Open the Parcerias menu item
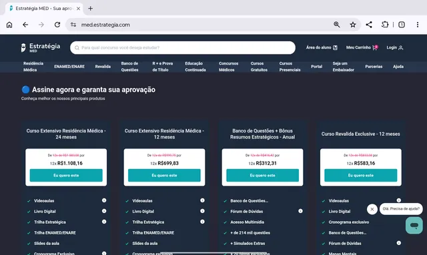427x255 pixels. [x=374, y=67]
